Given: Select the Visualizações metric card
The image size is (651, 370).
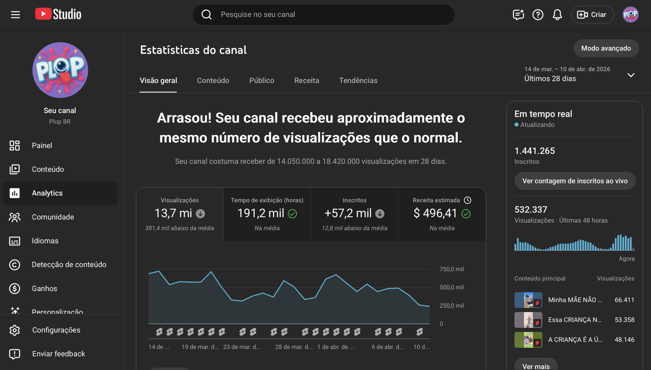Looking at the screenshot, I should click(x=180, y=214).
